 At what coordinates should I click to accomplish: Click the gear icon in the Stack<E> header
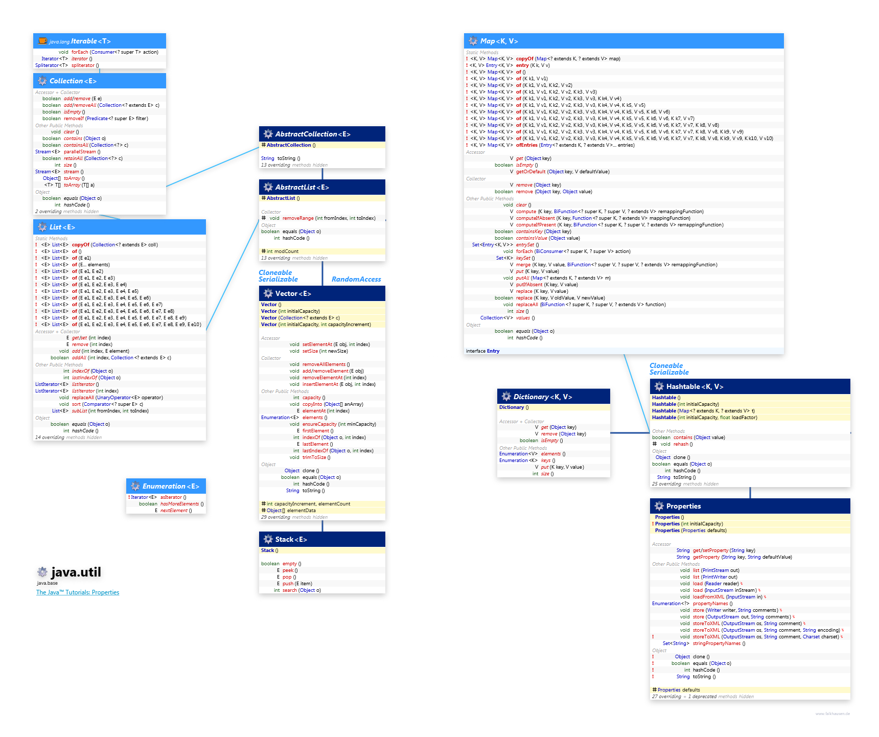(x=268, y=539)
